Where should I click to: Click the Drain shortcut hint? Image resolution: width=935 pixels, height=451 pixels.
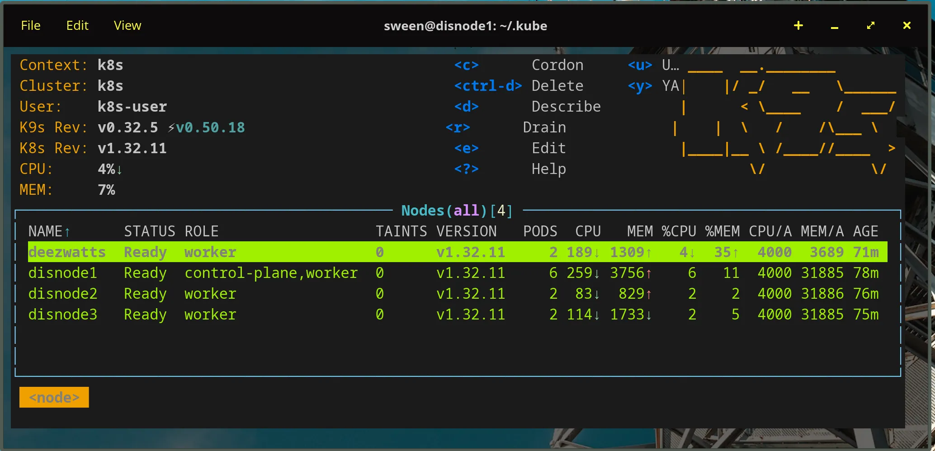click(544, 127)
